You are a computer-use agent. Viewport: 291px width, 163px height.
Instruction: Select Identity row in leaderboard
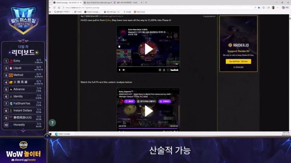(23, 96)
